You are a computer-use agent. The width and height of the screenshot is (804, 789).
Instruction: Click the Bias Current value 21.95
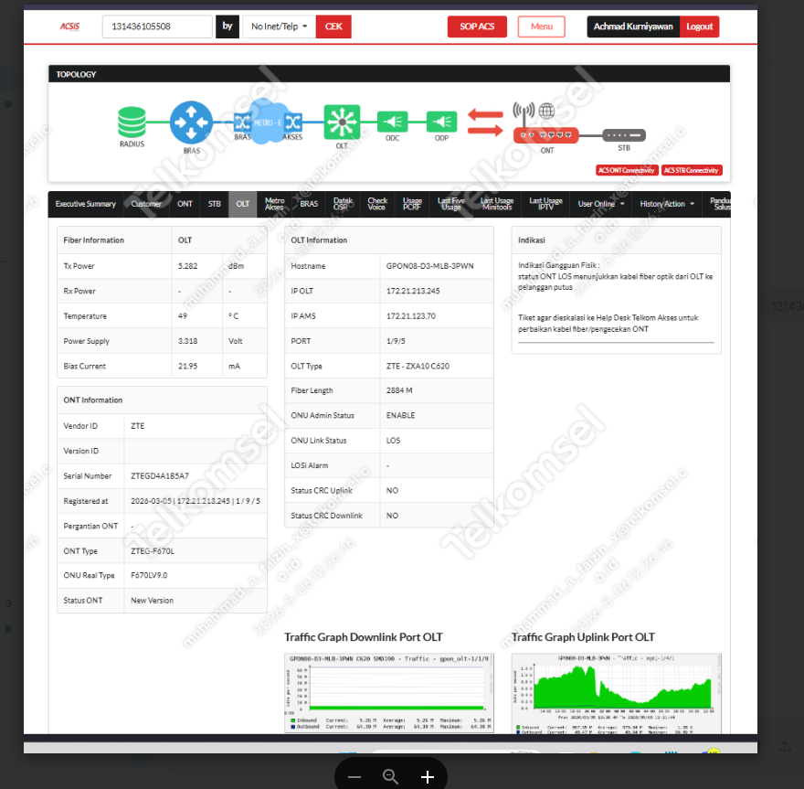pos(187,367)
